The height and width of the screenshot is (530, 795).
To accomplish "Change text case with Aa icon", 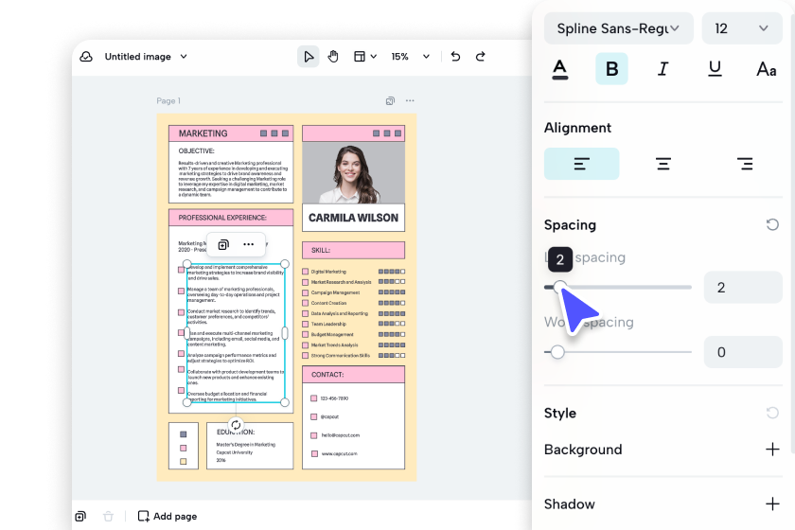I will (766, 68).
